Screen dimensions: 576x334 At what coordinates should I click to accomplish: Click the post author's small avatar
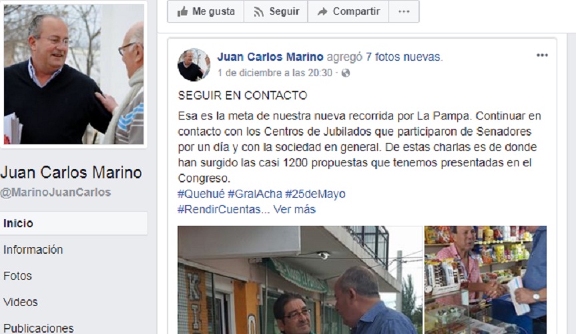(x=194, y=65)
